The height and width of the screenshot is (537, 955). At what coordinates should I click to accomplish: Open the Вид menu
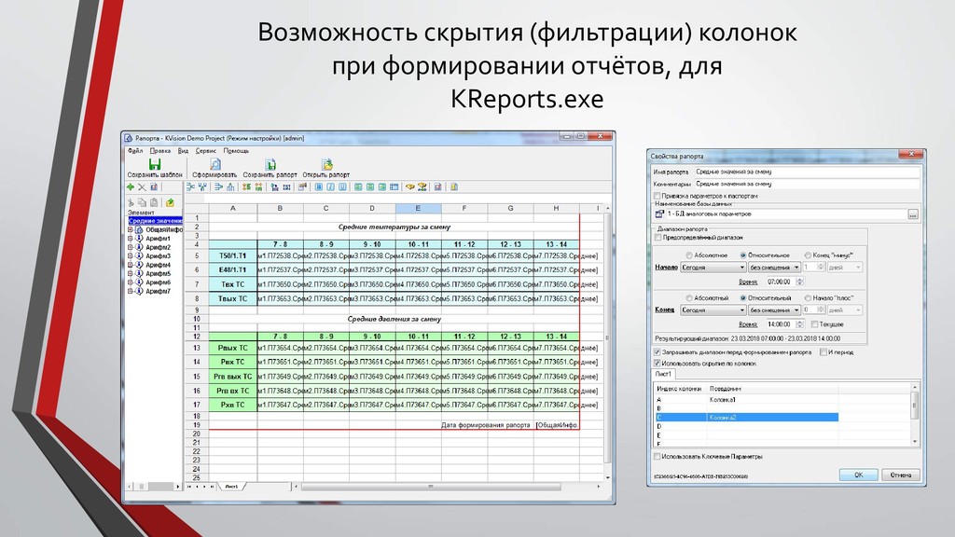pyautogui.click(x=184, y=151)
